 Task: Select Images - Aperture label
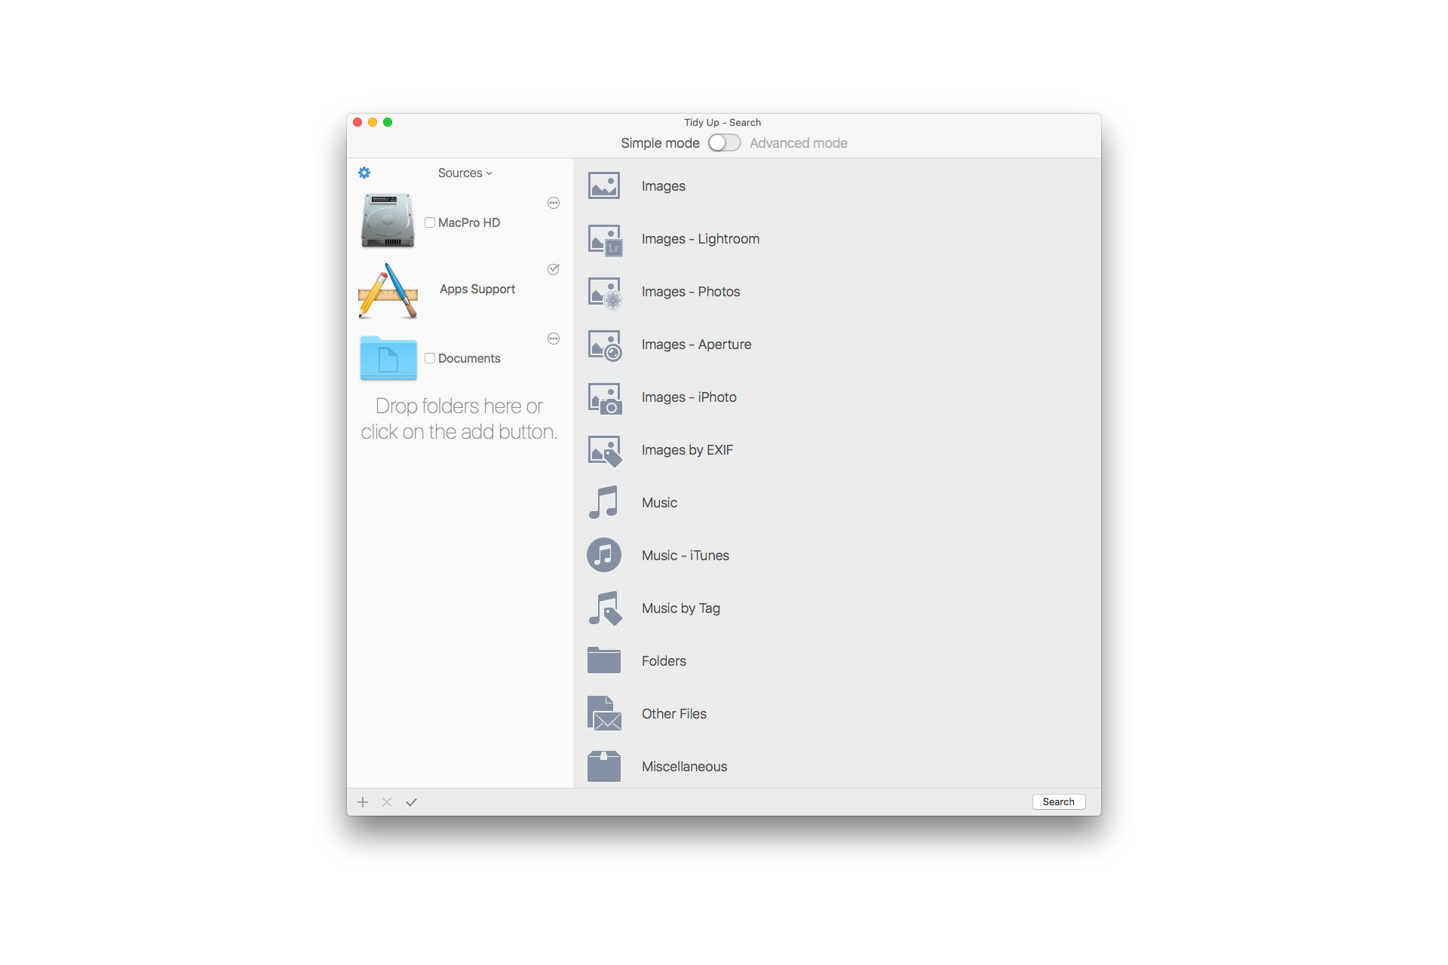coord(696,345)
